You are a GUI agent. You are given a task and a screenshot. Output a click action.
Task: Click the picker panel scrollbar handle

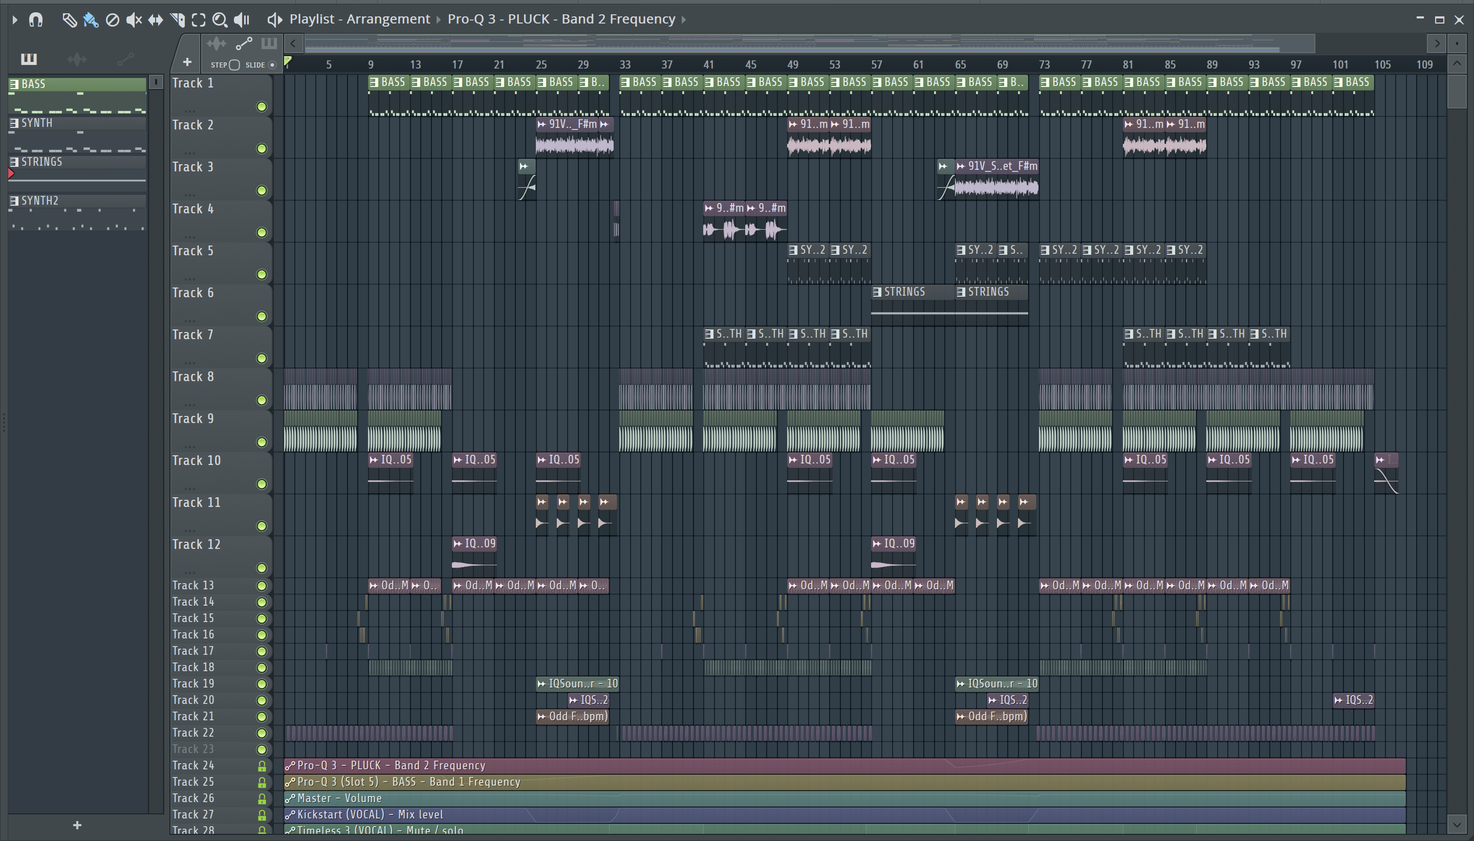pos(156,82)
